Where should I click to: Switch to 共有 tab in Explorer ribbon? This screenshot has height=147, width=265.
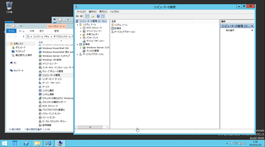(32, 31)
